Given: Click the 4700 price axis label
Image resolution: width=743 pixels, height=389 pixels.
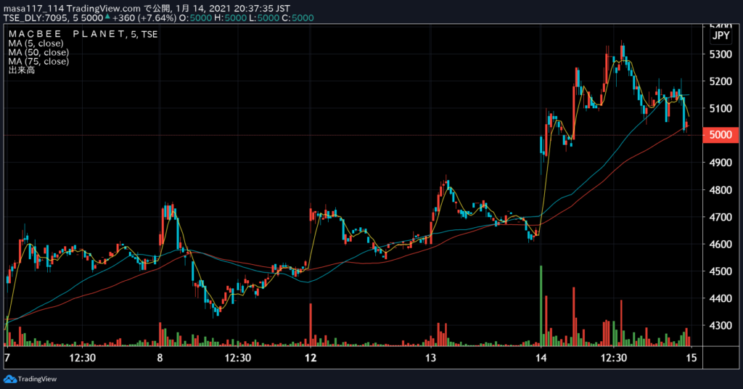Looking at the screenshot, I should pos(721,218).
